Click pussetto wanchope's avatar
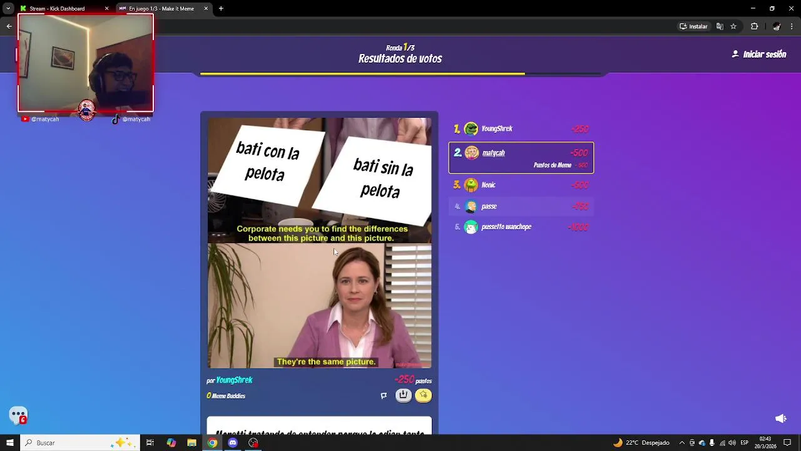The width and height of the screenshot is (801, 451). pos(471,227)
